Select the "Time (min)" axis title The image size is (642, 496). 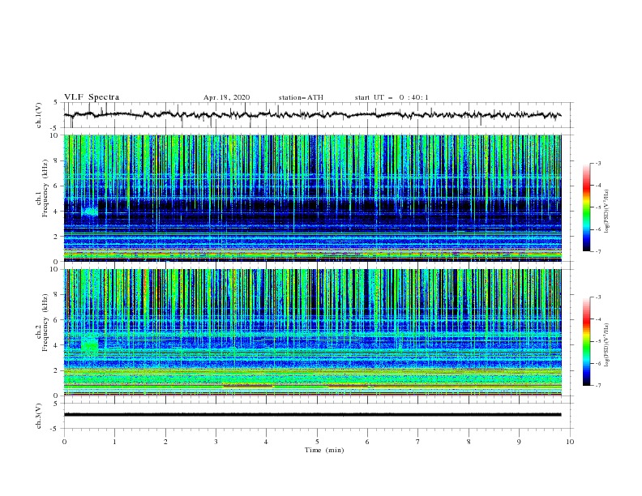pyautogui.click(x=324, y=450)
